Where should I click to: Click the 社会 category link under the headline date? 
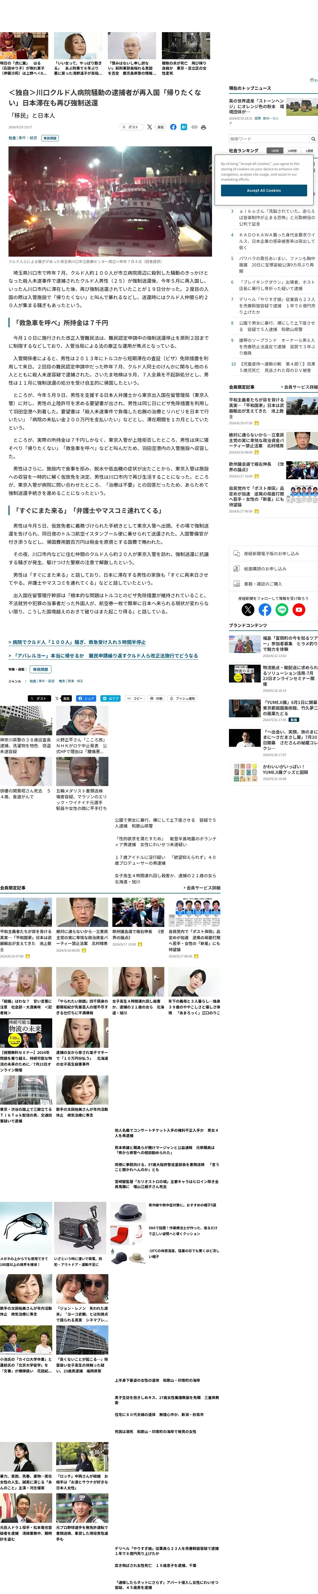pyautogui.click(x=12, y=138)
